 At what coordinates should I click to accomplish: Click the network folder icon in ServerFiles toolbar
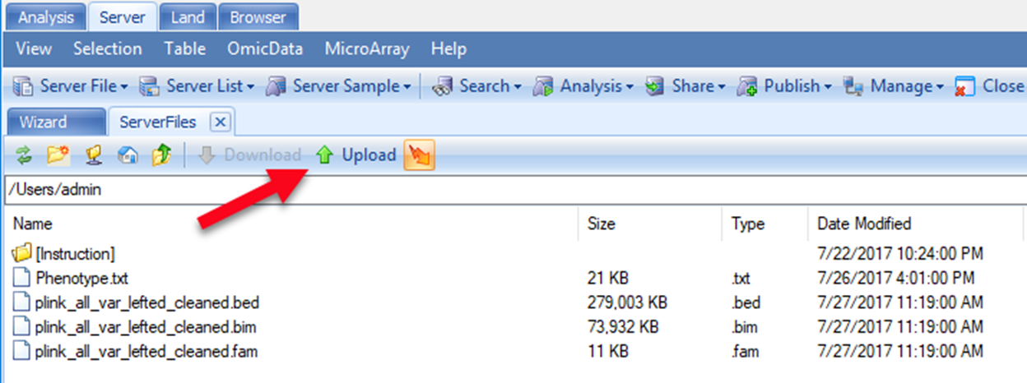(94, 155)
